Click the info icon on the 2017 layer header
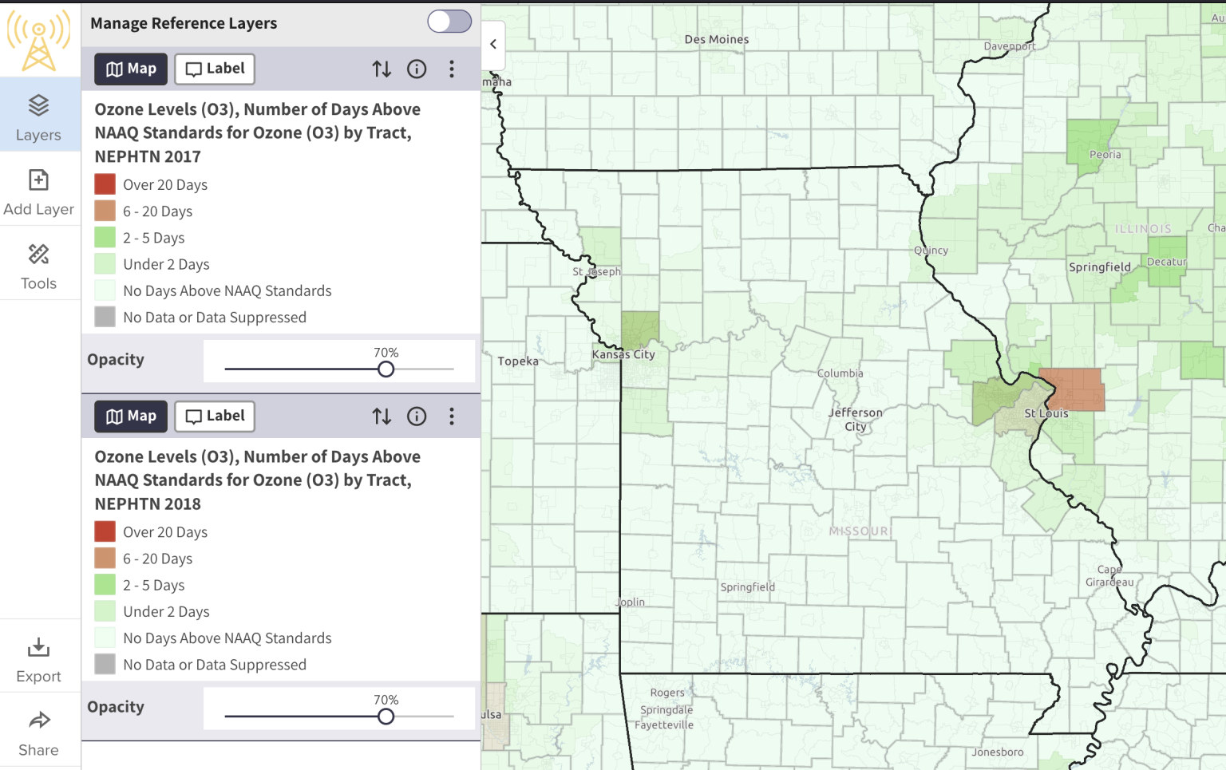The height and width of the screenshot is (770, 1226). [x=417, y=69]
